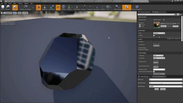Toggle the Realtime toolbar button

(15, 7)
